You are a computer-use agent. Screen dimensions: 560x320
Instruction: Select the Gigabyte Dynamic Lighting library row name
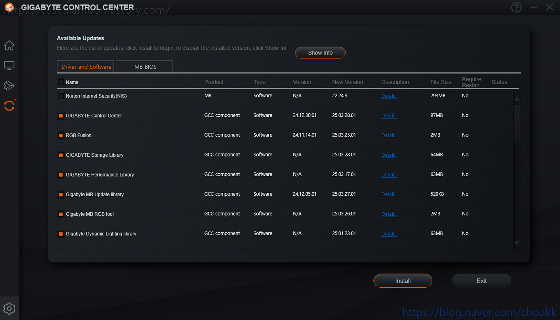tap(101, 234)
